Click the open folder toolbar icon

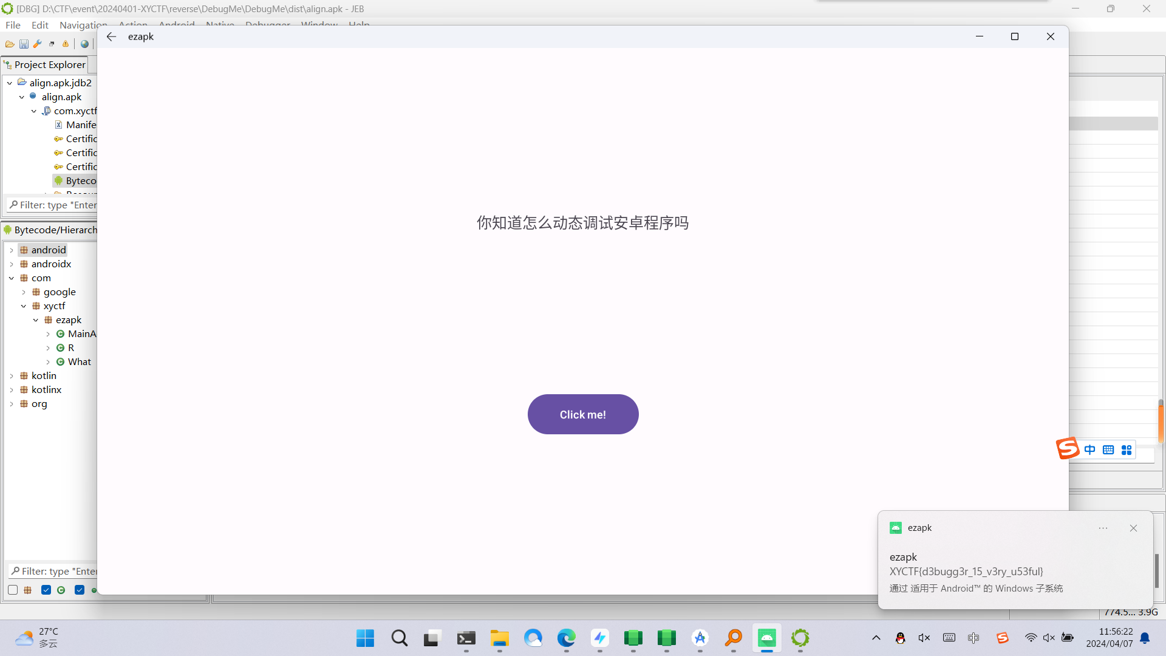tap(10, 44)
